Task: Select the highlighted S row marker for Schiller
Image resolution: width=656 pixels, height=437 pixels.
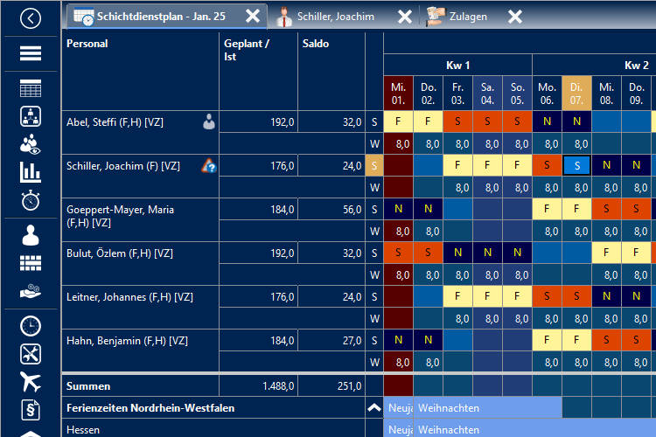Action: pos(374,165)
